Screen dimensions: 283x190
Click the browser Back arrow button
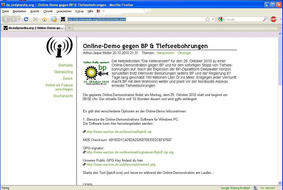pyautogui.click(x=6, y=19)
